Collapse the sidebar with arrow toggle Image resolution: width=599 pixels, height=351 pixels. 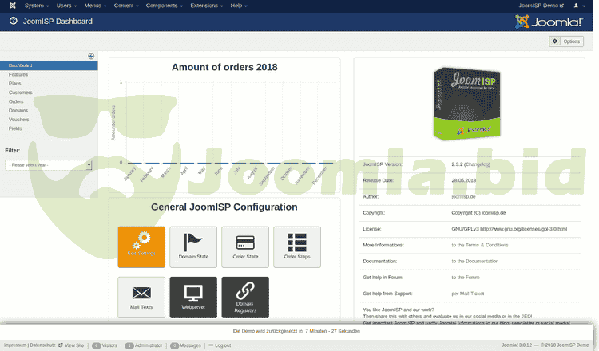coord(91,56)
